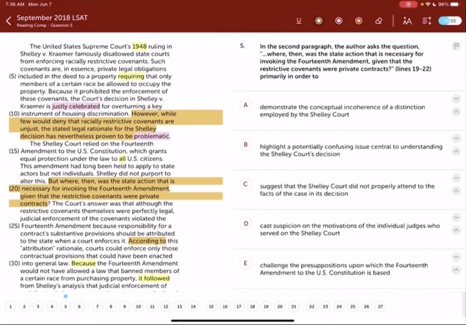Open the line spacing settings
Screen dimensions: 466x325
(x=426, y=21)
